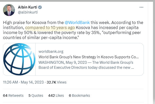Show the 5 Quotes list
Viewport: 155px width, 104px height.
coord(36,95)
